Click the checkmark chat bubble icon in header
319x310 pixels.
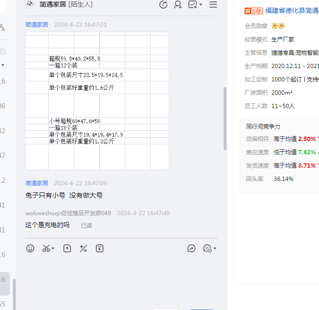[x=193, y=4]
